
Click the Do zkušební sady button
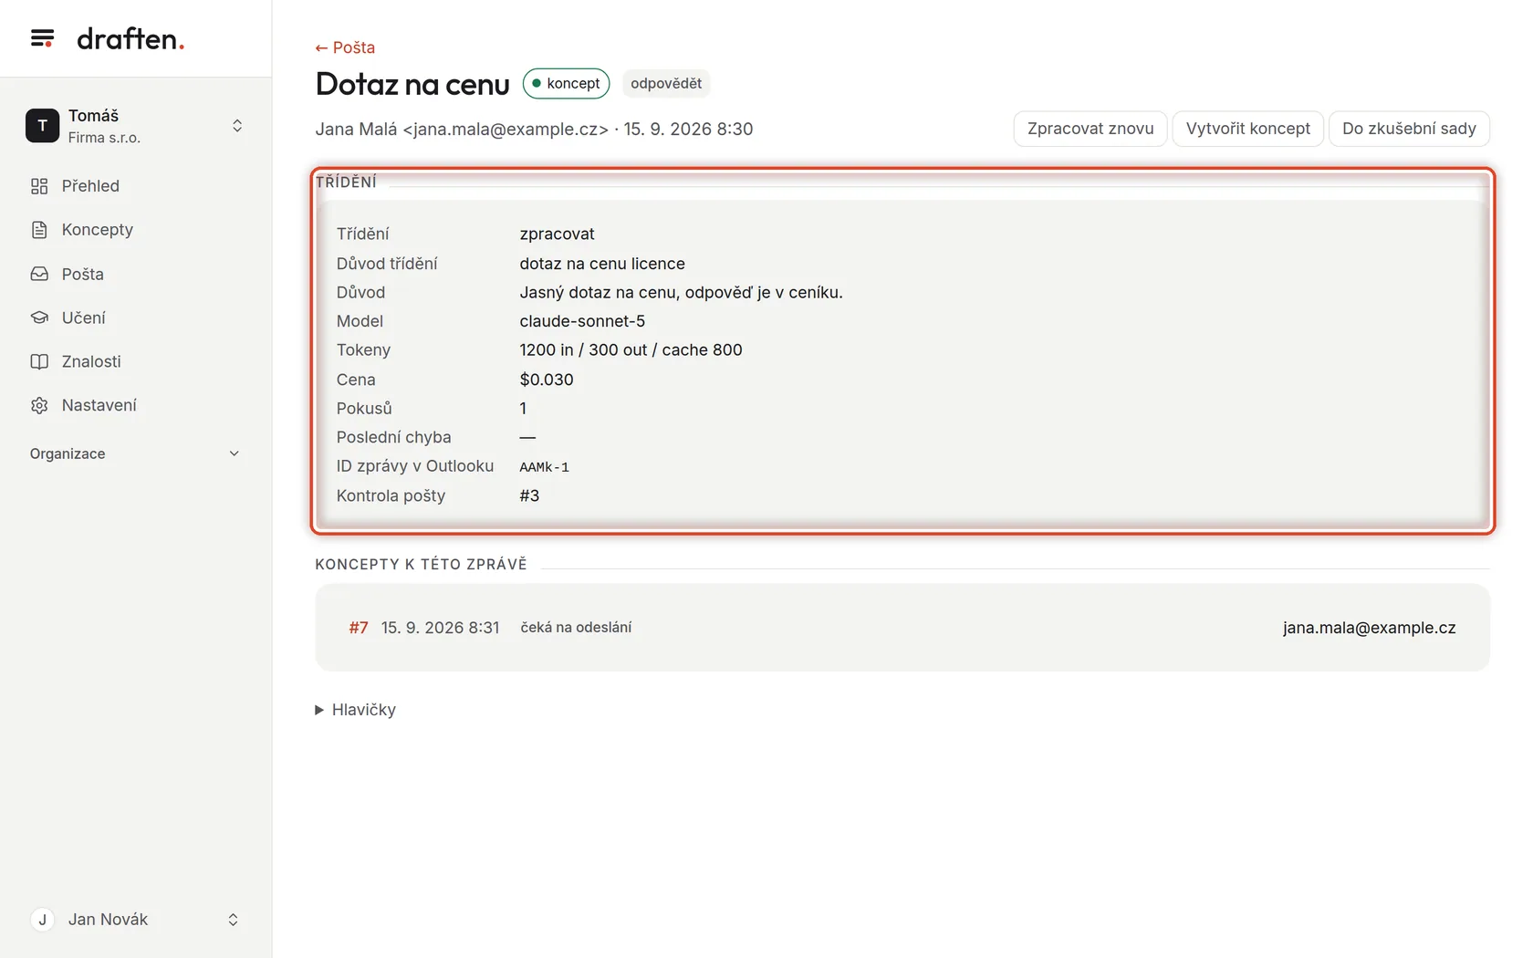click(1409, 129)
